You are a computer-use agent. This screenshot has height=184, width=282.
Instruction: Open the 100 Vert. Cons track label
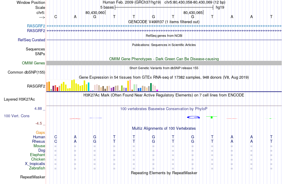pos(17,116)
